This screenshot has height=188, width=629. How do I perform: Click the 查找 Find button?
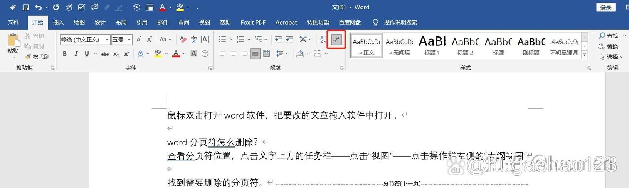(609, 36)
